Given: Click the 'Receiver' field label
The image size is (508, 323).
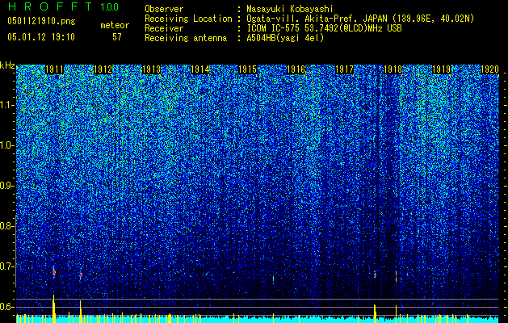Looking at the screenshot, I should pyautogui.click(x=164, y=28).
